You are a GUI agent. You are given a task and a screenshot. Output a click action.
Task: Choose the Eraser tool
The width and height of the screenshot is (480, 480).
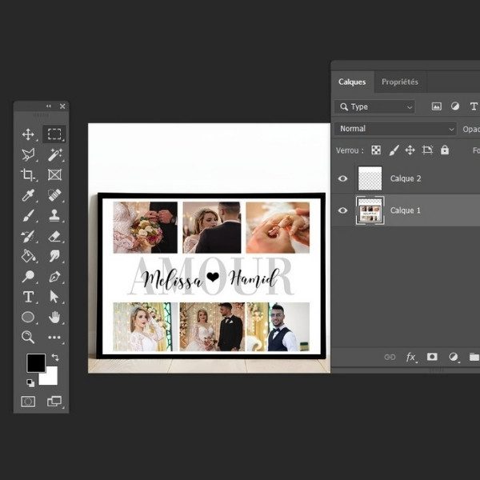pyautogui.click(x=54, y=236)
